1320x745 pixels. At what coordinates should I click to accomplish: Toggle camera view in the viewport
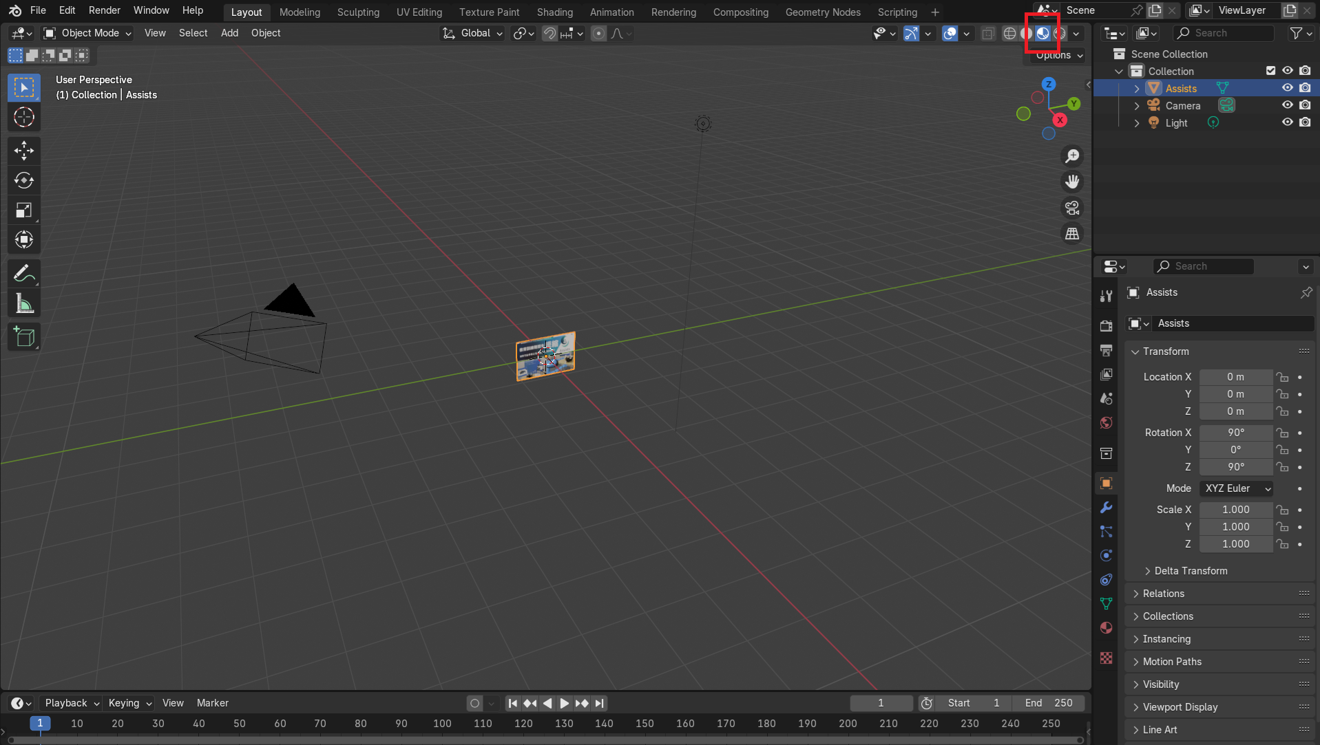pos(1072,208)
